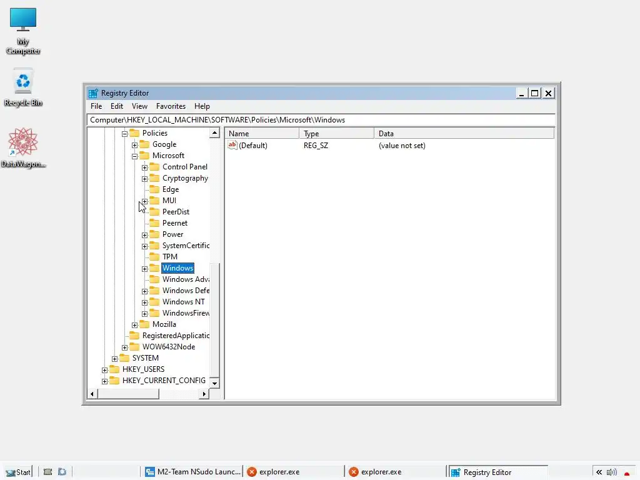Expand the Power key node

coord(144,235)
